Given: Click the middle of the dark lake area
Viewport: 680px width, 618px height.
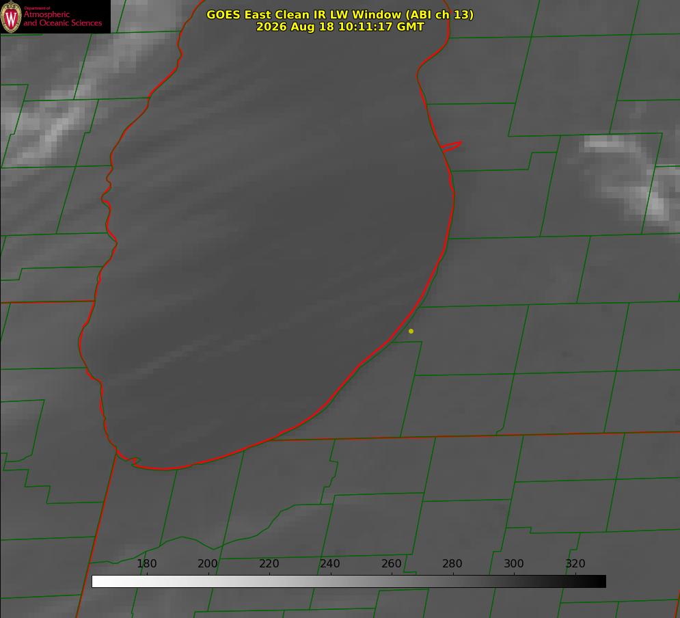Looking at the screenshot, I should (x=269, y=243).
